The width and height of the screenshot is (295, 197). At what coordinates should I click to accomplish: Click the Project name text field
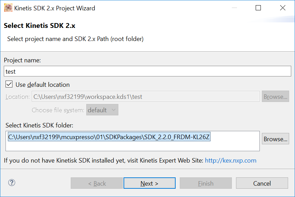(x=148, y=72)
